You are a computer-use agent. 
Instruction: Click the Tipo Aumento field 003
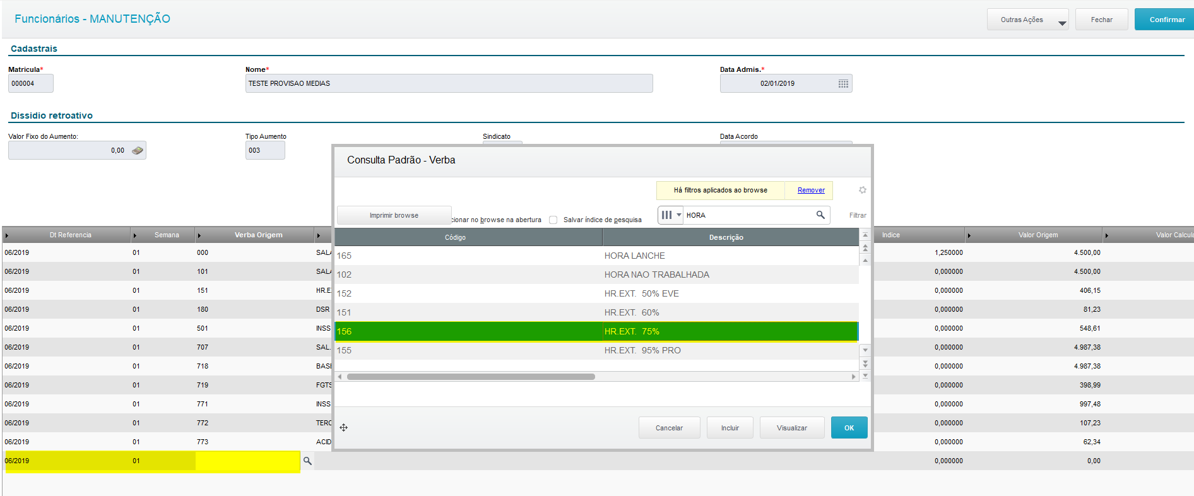265,150
